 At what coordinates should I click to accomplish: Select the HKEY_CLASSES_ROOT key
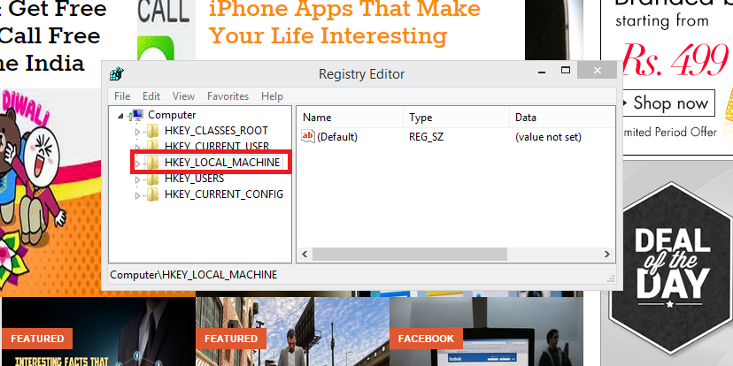pos(216,131)
